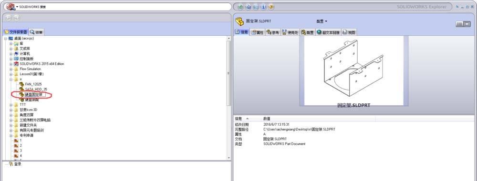Click the file icon named 3
The width and height of the screenshot is (477, 181).
(x=16, y=151)
